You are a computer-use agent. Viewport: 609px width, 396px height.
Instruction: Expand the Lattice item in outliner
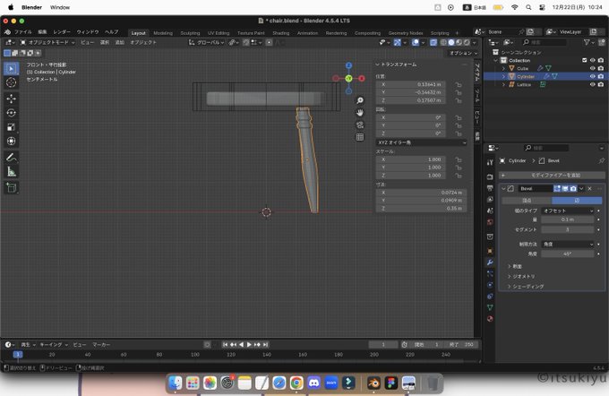pyautogui.click(x=503, y=85)
